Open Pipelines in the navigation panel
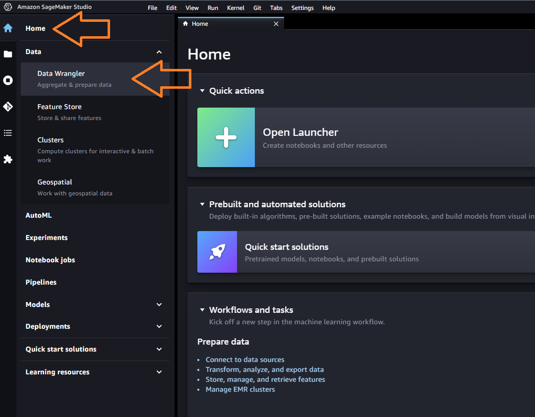535x417 pixels. [x=41, y=282]
